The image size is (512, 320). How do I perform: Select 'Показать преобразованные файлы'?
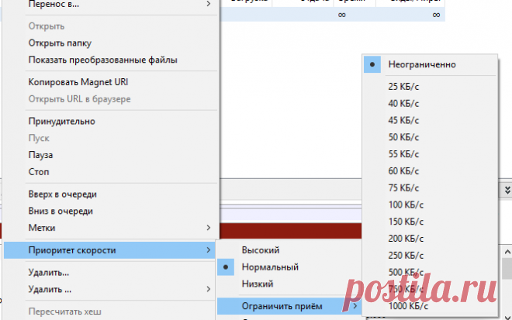click(111, 60)
